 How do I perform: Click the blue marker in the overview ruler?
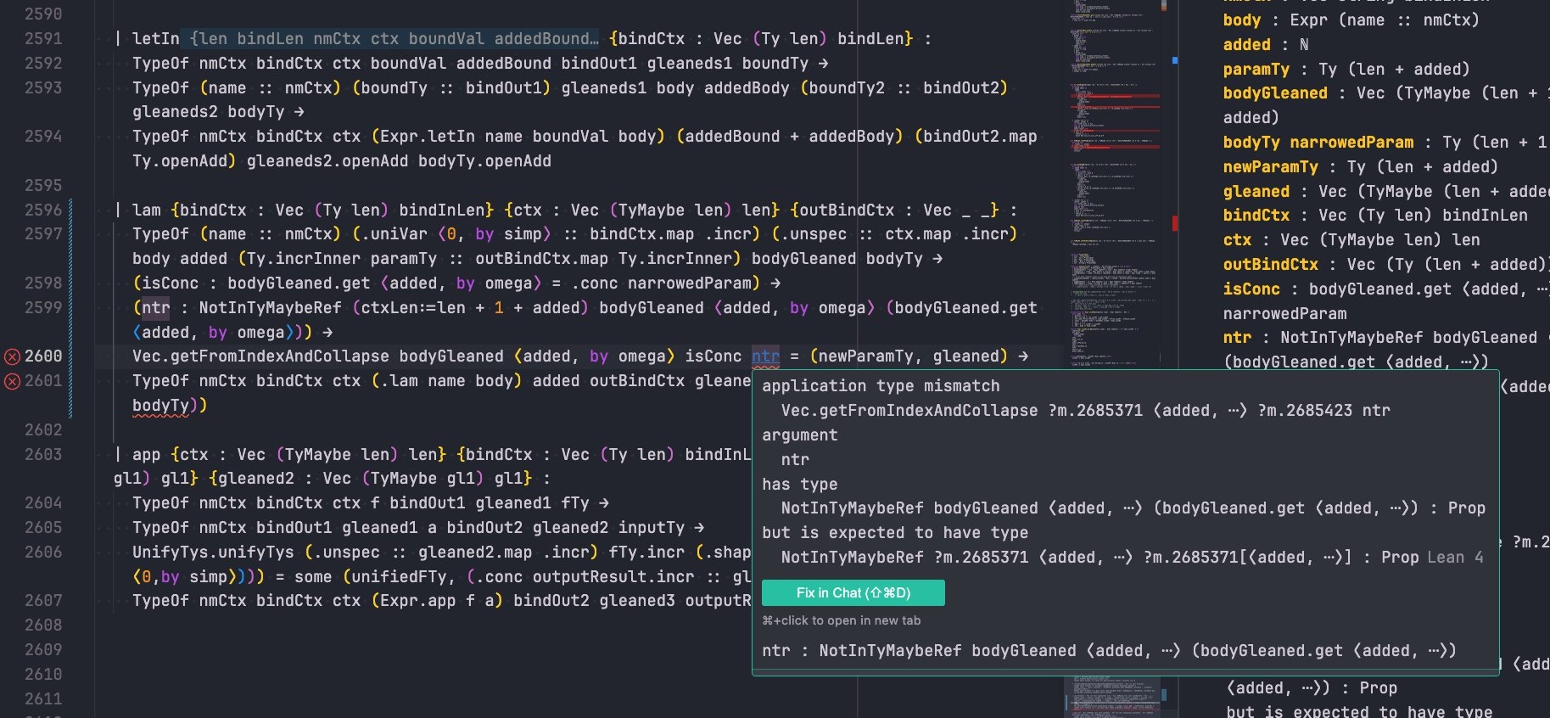[x=1174, y=60]
